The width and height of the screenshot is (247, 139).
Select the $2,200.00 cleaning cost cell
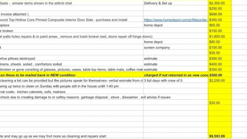click(x=220, y=81)
